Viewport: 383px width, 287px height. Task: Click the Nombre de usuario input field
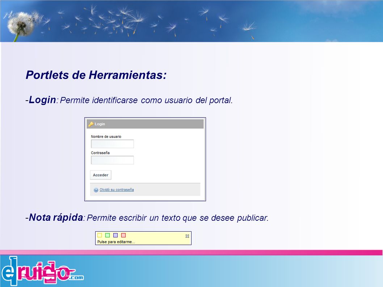pos(112,144)
